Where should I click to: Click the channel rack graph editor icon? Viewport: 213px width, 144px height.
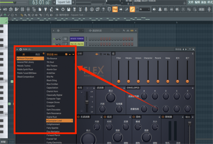tap(128, 31)
